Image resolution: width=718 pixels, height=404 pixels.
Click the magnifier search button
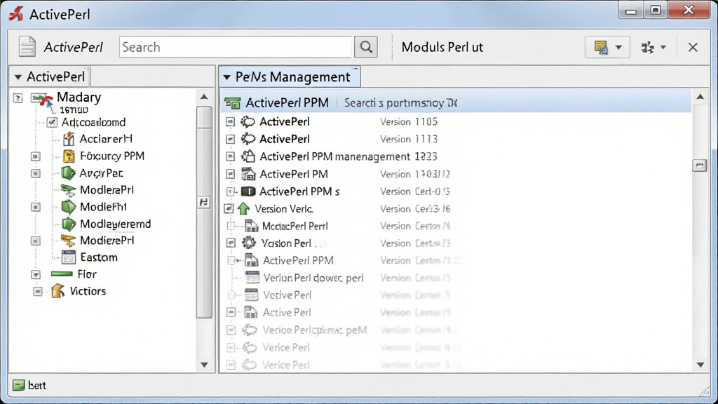tap(366, 47)
